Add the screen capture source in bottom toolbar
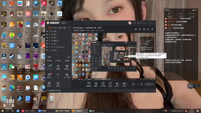Viewport: 201px width, 113px height. click(89, 84)
